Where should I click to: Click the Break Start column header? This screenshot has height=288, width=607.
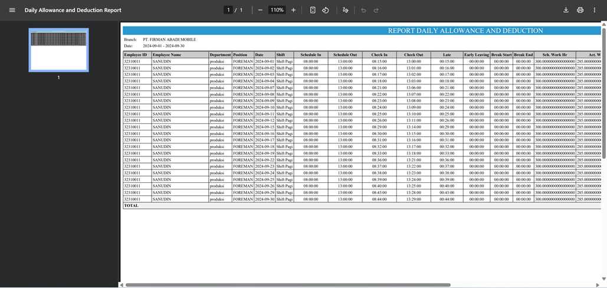[x=501, y=55]
